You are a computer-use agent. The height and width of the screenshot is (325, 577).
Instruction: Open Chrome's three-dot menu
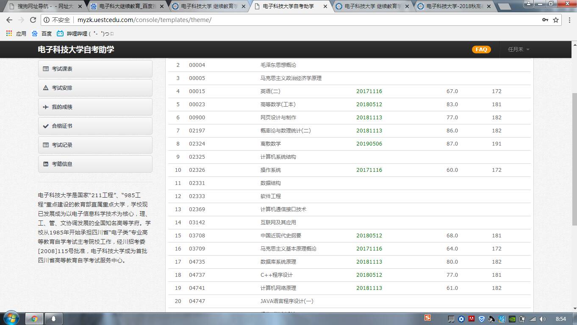pos(569,20)
